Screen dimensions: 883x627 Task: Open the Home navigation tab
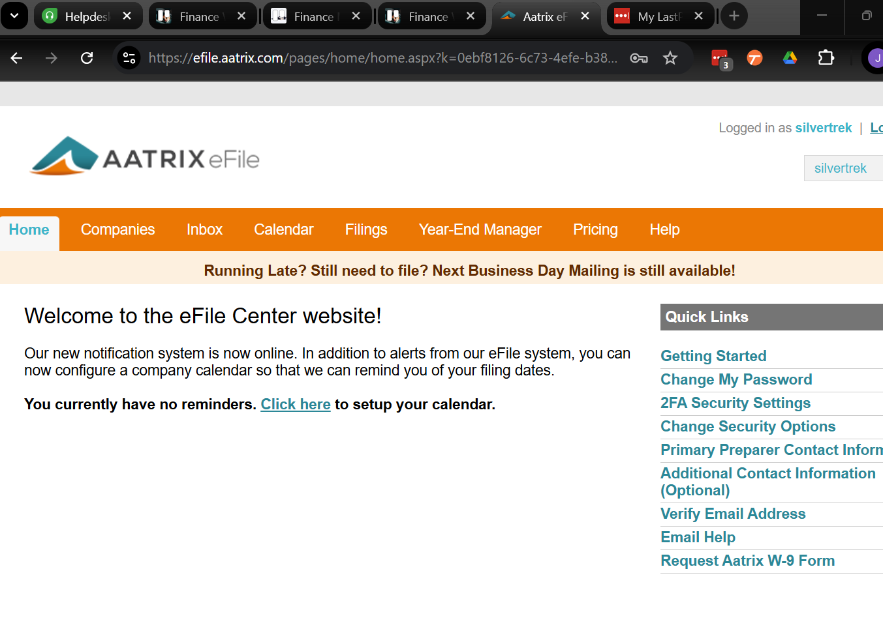pyautogui.click(x=29, y=229)
